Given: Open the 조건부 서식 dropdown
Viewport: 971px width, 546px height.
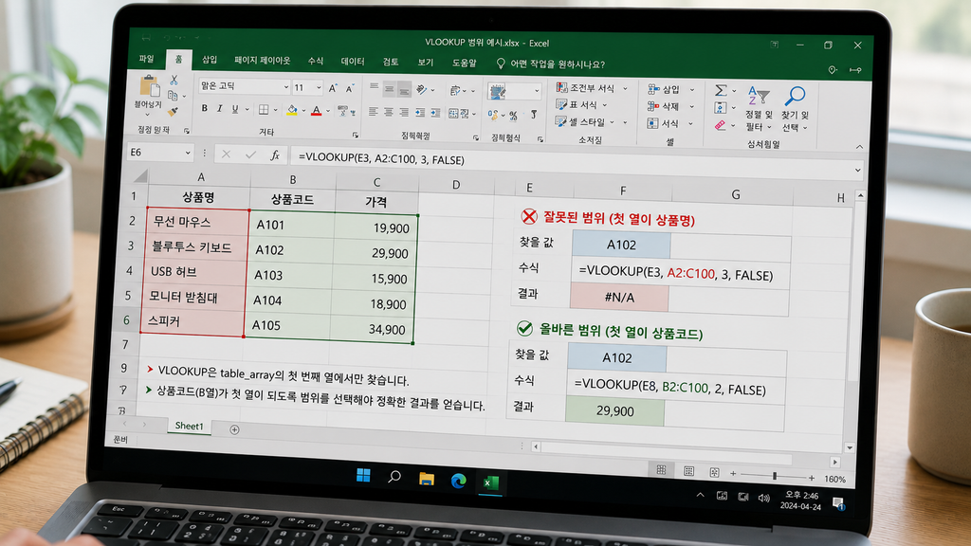Looking at the screenshot, I should pyautogui.click(x=592, y=88).
